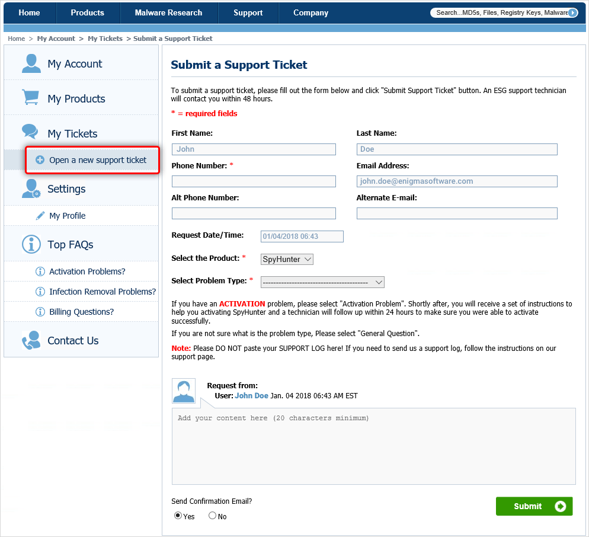Click the Top FAQs info icon
This screenshot has width=589, height=537.
(x=31, y=244)
